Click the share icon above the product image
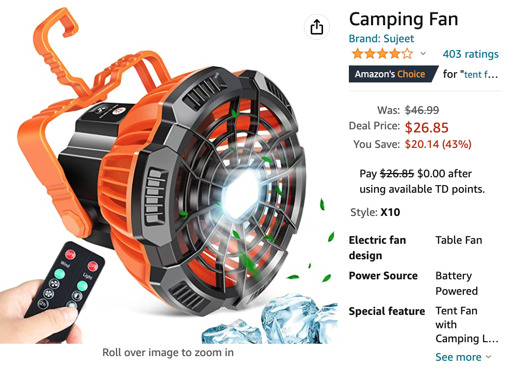The height and width of the screenshot is (369, 514). [x=316, y=27]
